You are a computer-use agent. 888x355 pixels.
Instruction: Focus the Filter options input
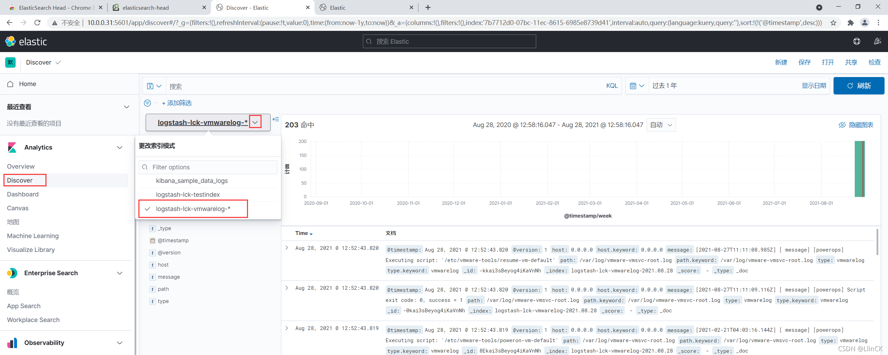[x=208, y=167]
